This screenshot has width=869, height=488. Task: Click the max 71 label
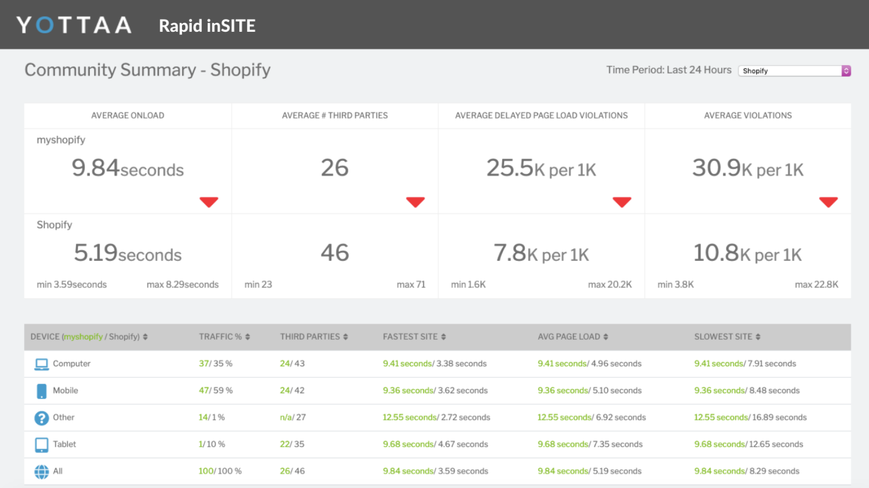pos(411,284)
